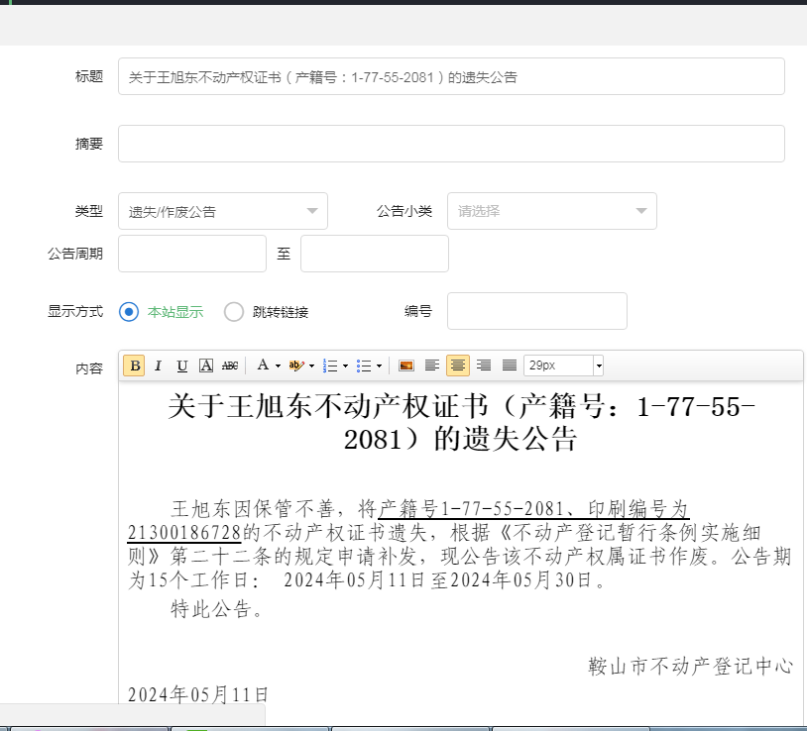Screen dimensions: 807x731
Task: Toggle center alignment
Action: pyautogui.click(x=458, y=365)
